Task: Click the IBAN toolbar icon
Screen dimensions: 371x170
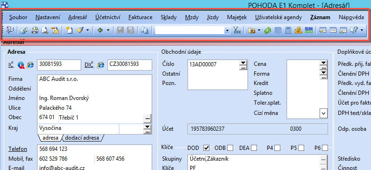Action: pyautogui.click(x=309, y=30)
